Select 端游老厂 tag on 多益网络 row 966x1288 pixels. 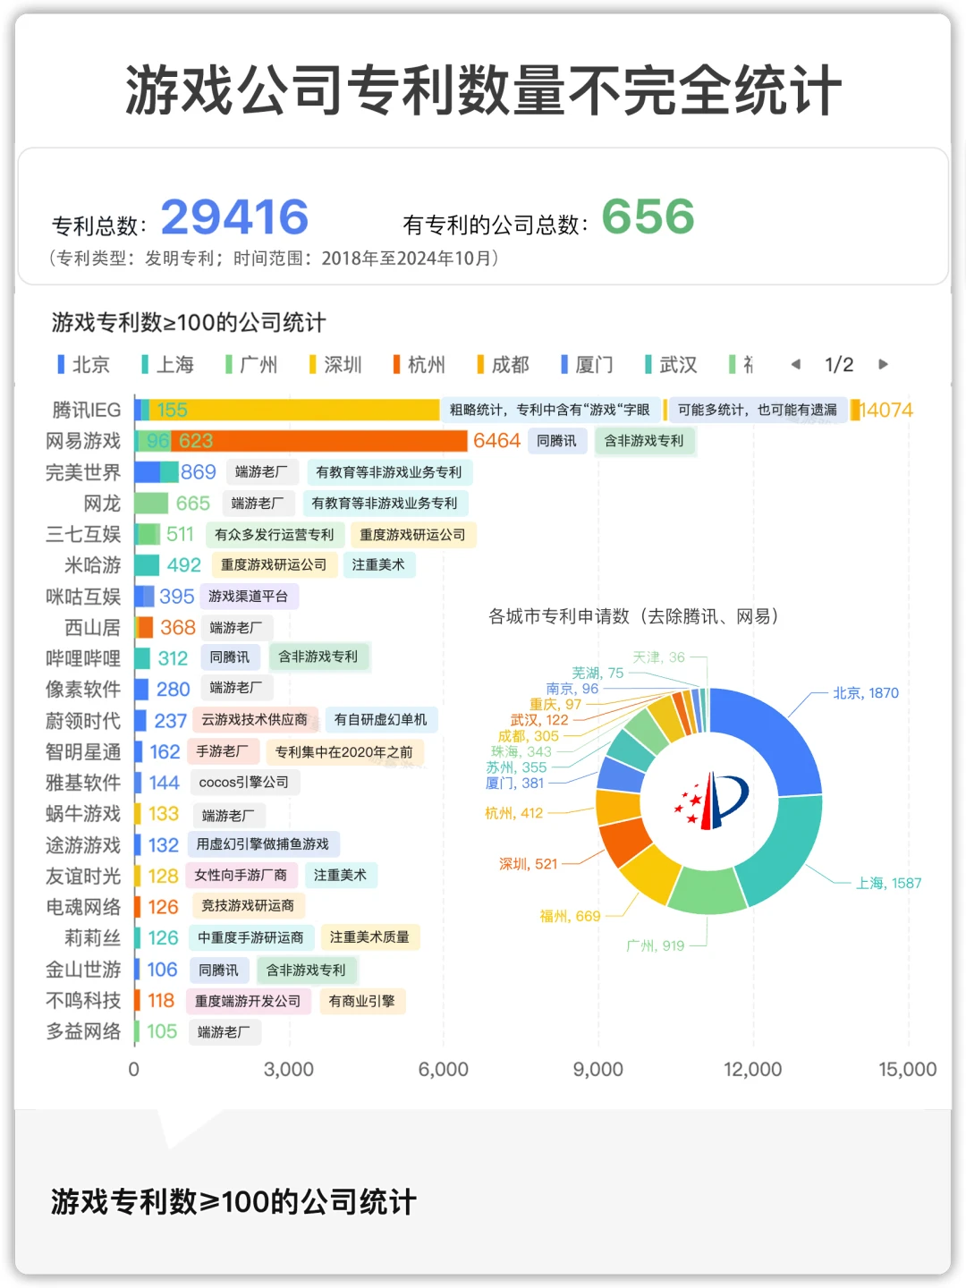225,1032
